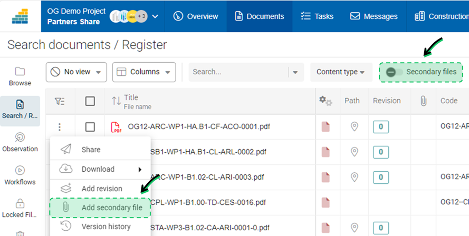The width and height of the screenshot is (469, 236).
Task: Click red document icon in ARI-0001-0 row
Action: (326, 228)
